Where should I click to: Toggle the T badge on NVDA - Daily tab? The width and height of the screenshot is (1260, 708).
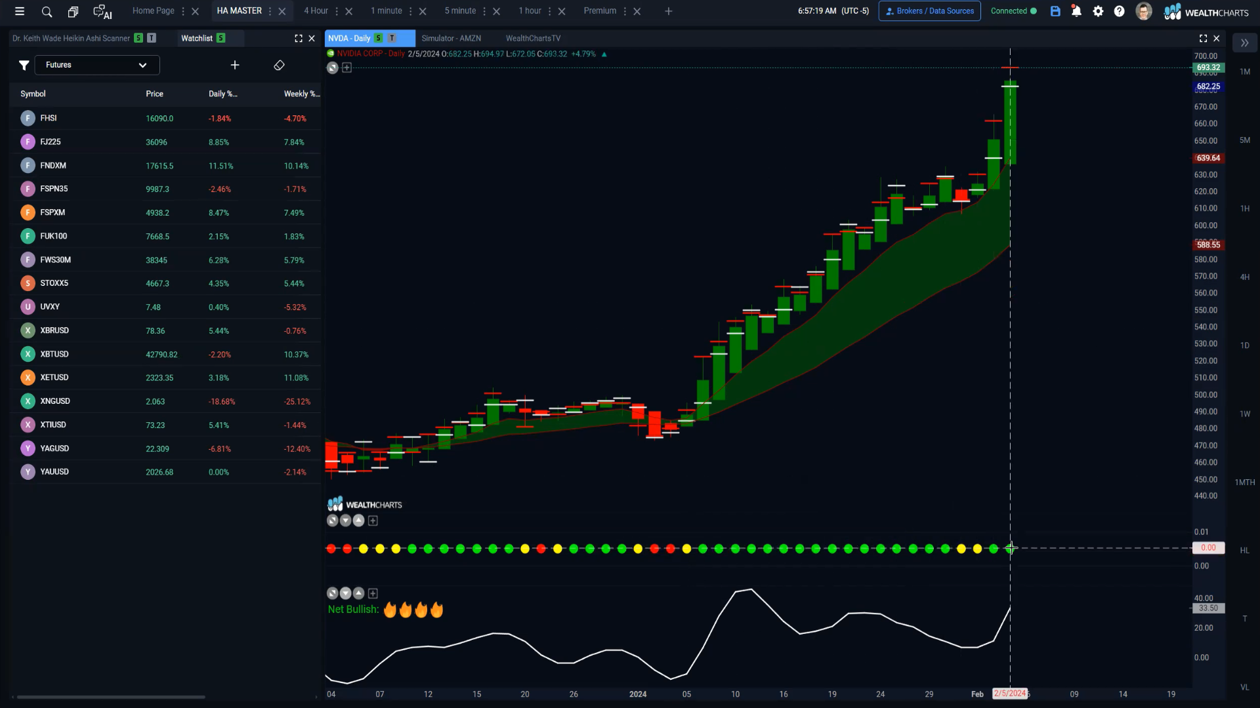(x=392, y=38)
